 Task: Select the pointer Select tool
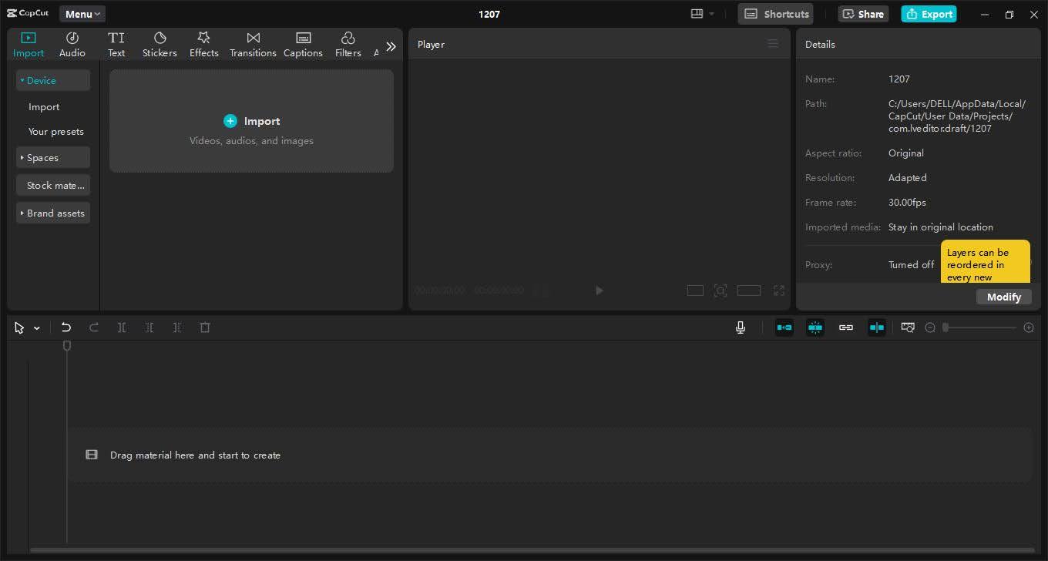19,328
